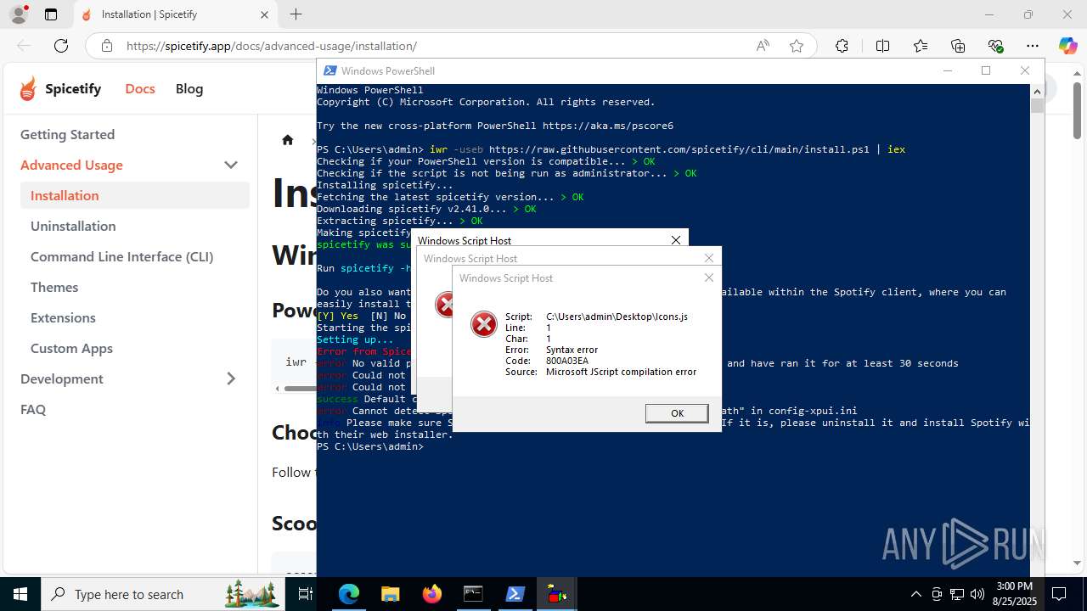The height and width of the screenshot is (611, 1087).
Task: Open the Windows Start menu
Action: tap(20, 594)
